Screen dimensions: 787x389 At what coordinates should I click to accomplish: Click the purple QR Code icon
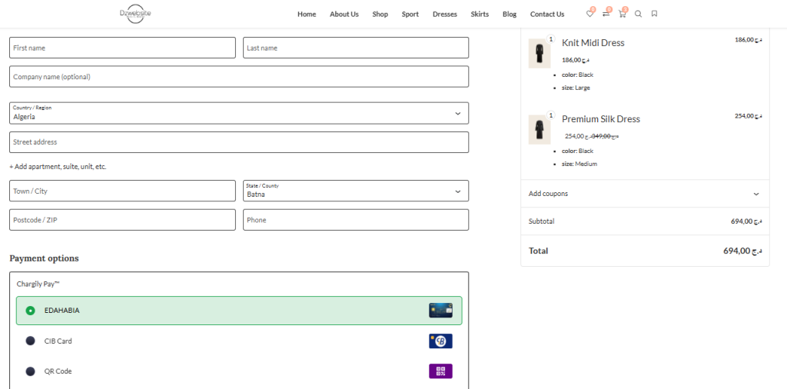[440, 371]
